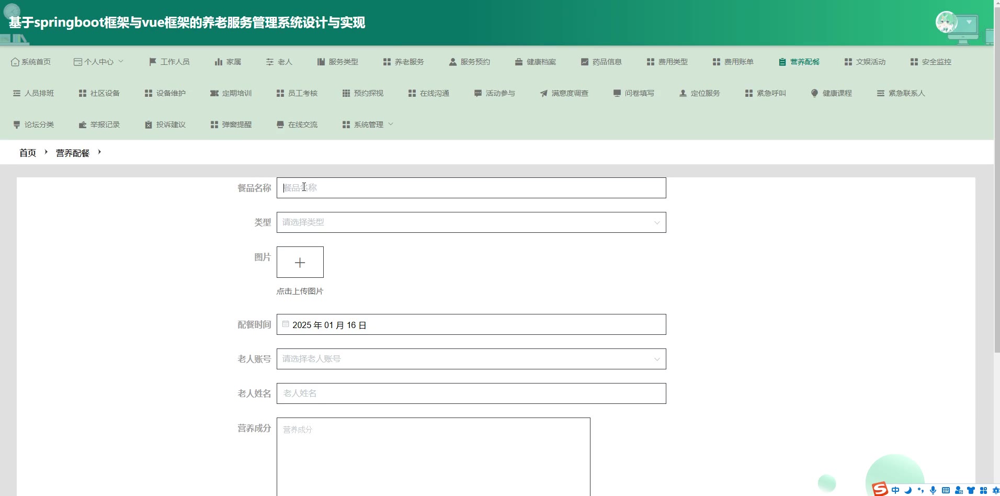Click the briefcase icon for 健康档案

coord(519,62)
